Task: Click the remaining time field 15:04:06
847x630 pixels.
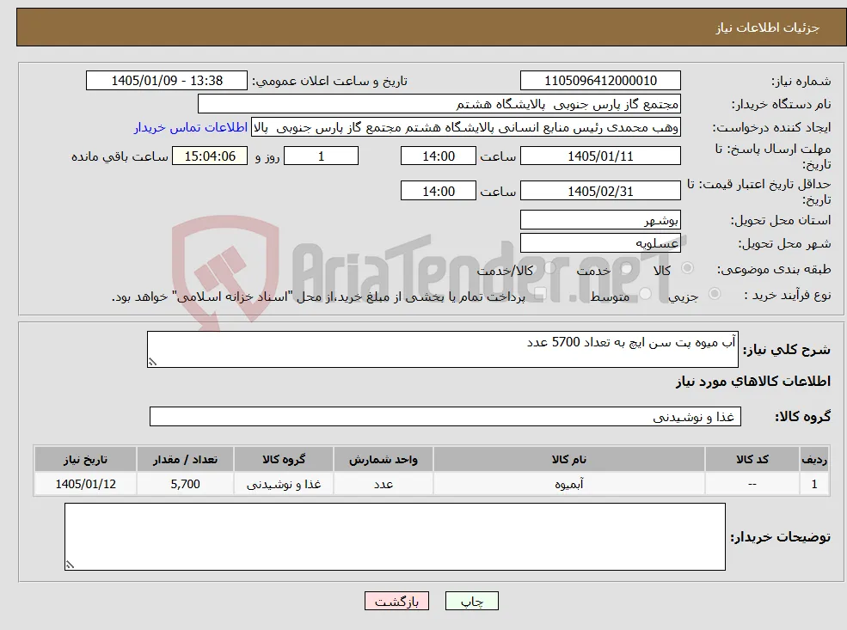Action: pos(210,156)
